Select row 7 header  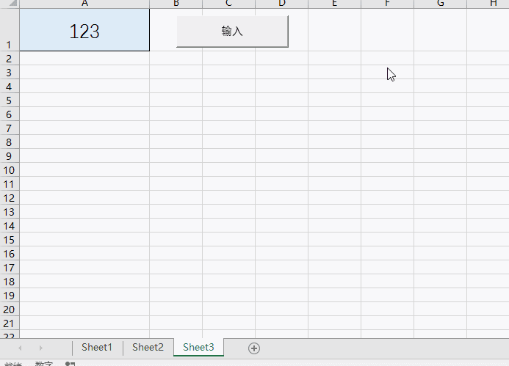10,128
